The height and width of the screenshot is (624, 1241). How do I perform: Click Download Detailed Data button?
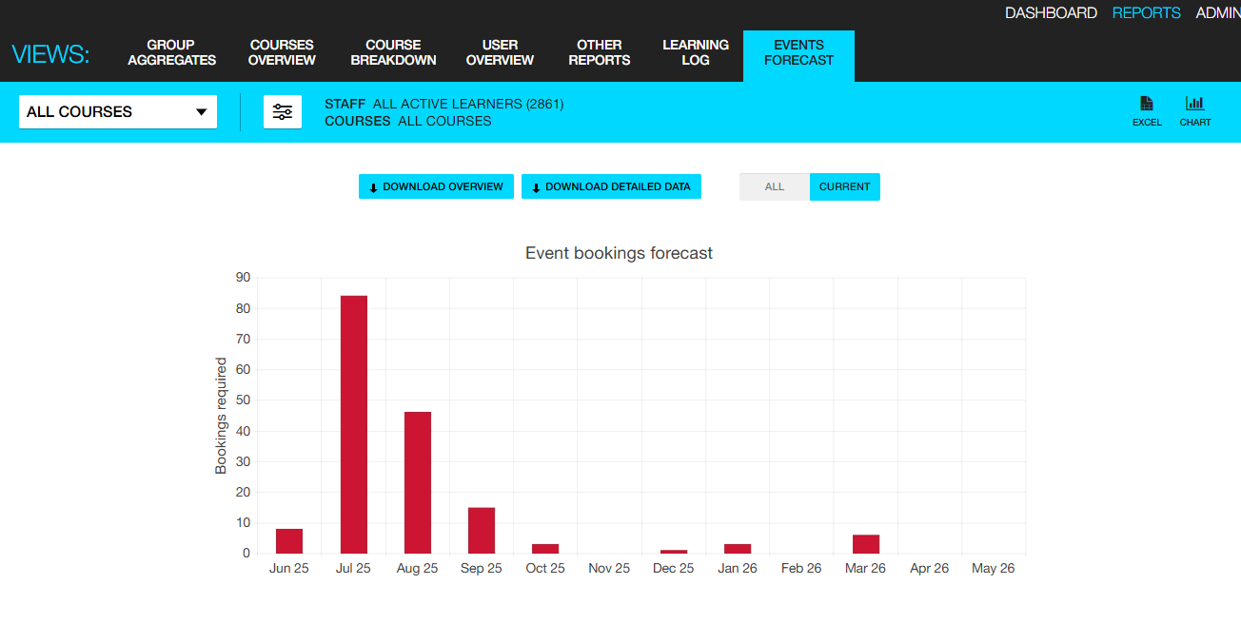click(x=611, y=186)
